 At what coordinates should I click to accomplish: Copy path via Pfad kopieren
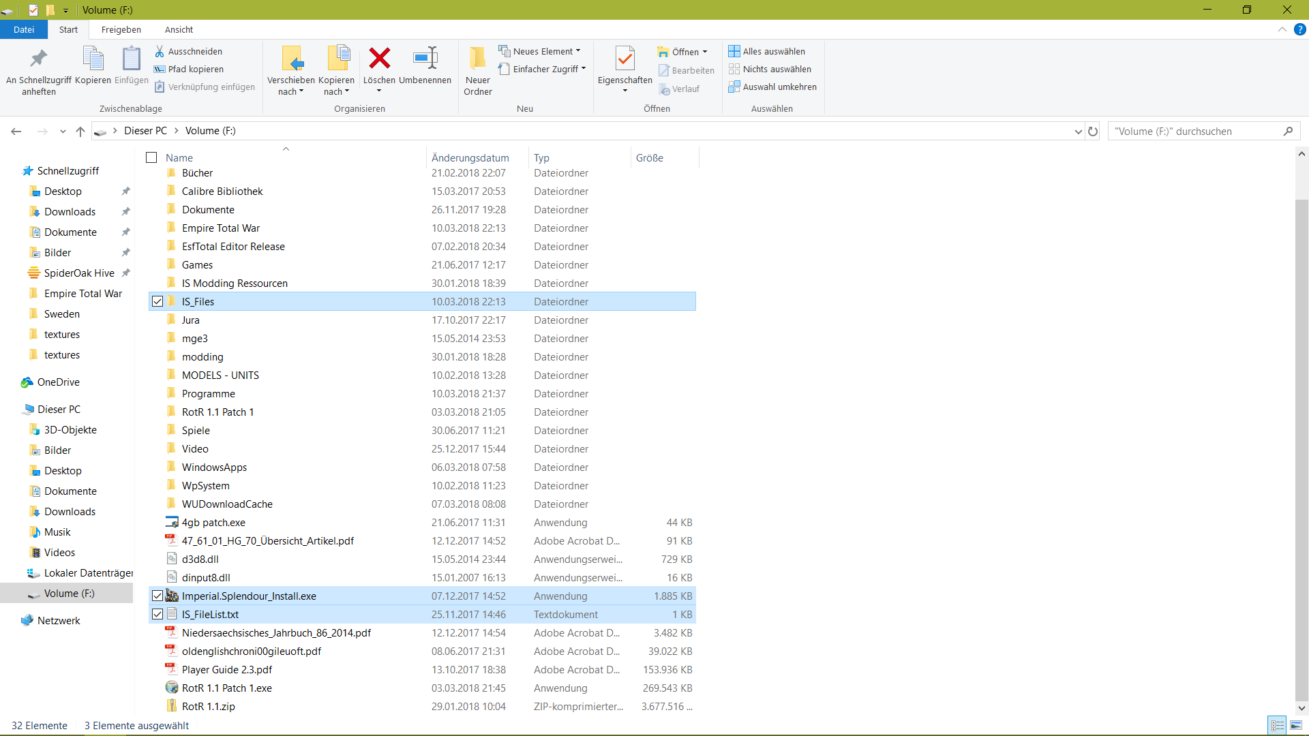click(189, 69)
